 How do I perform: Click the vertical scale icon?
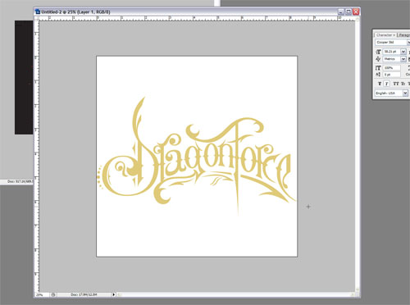coord(378,67)
